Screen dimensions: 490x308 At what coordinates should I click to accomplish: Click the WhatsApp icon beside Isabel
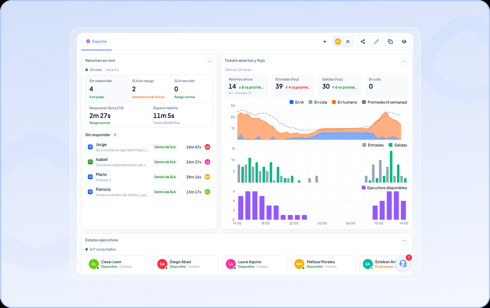point(91,162)
